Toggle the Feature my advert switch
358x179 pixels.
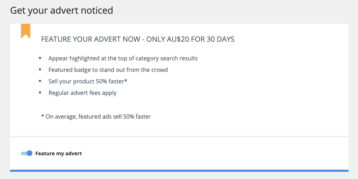coord(27,153)
